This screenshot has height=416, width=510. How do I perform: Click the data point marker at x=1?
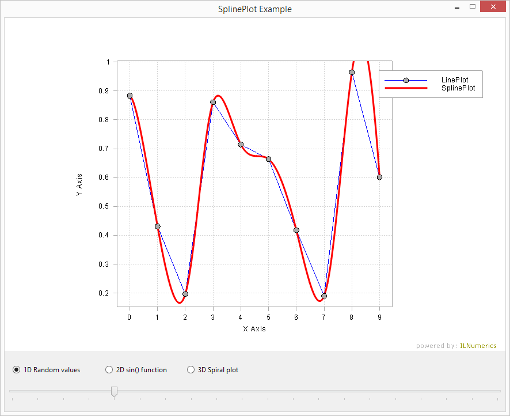pyautogui.click(x=157, y=226)
